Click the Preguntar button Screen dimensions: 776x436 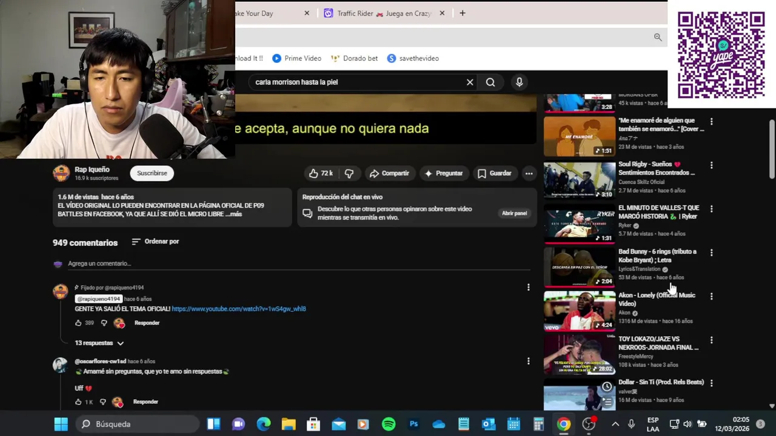[x=444, y=173]
